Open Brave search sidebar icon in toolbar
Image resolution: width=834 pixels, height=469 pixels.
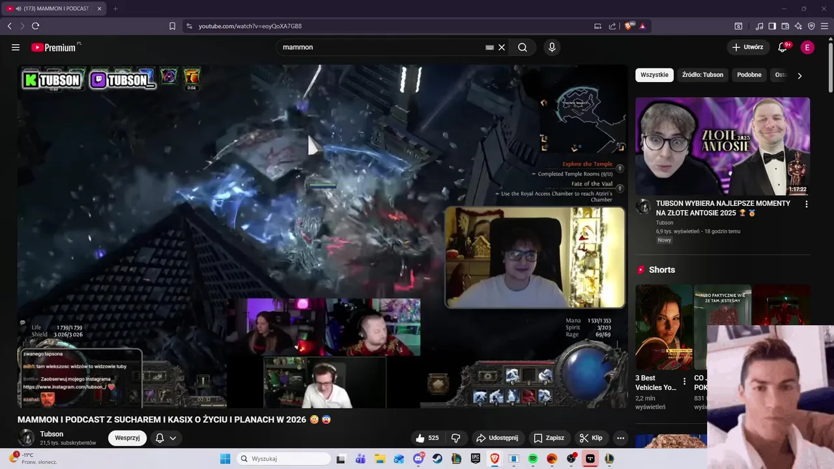(738, 26)
